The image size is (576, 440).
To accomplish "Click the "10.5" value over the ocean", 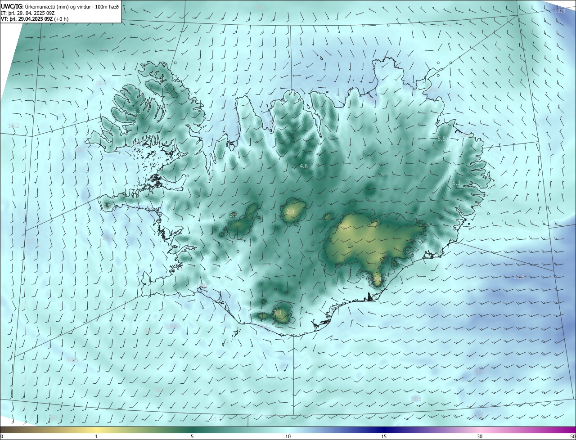I will click(x=72, y=360).
